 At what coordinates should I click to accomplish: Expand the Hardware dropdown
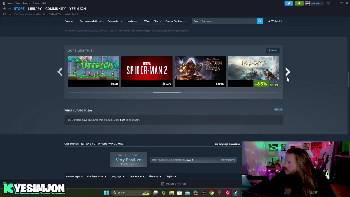click(x=133, y=21)
